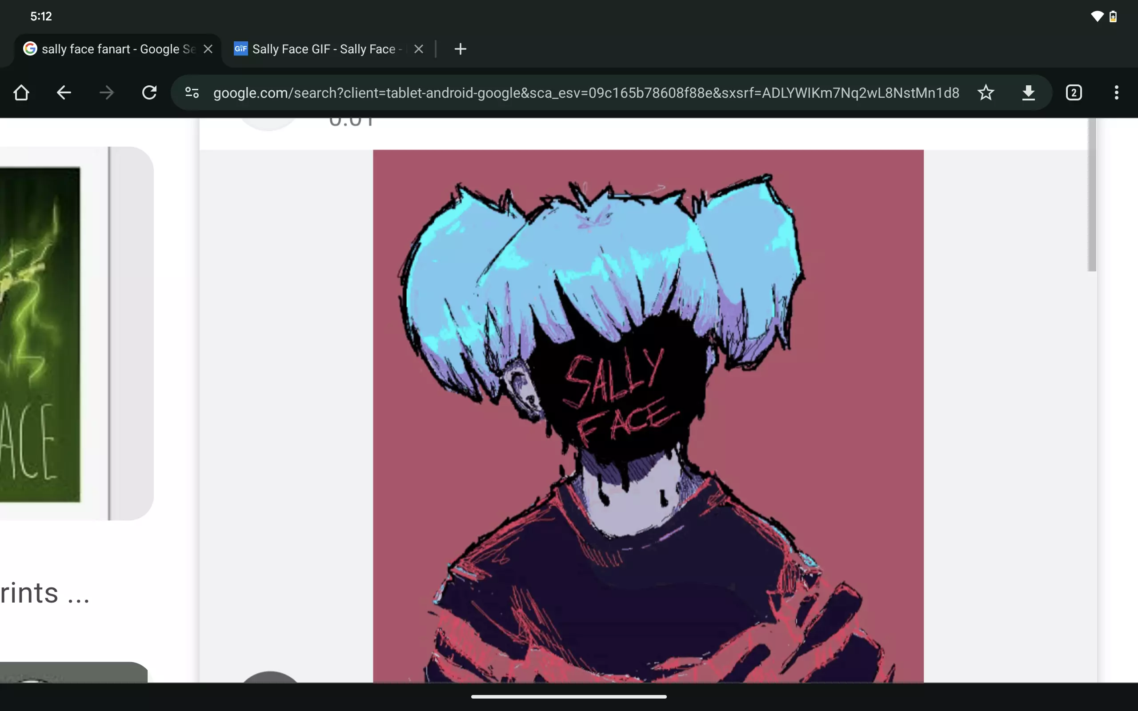
Task: Switch to Sally Face GIF tab
Action: (325, 49)
